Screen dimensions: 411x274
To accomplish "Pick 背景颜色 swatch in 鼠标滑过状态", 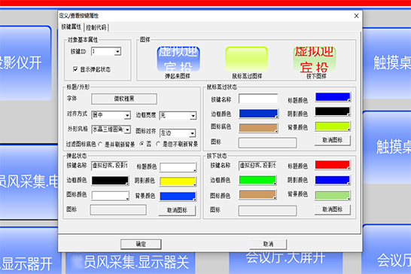I will [x=333, y=126].
